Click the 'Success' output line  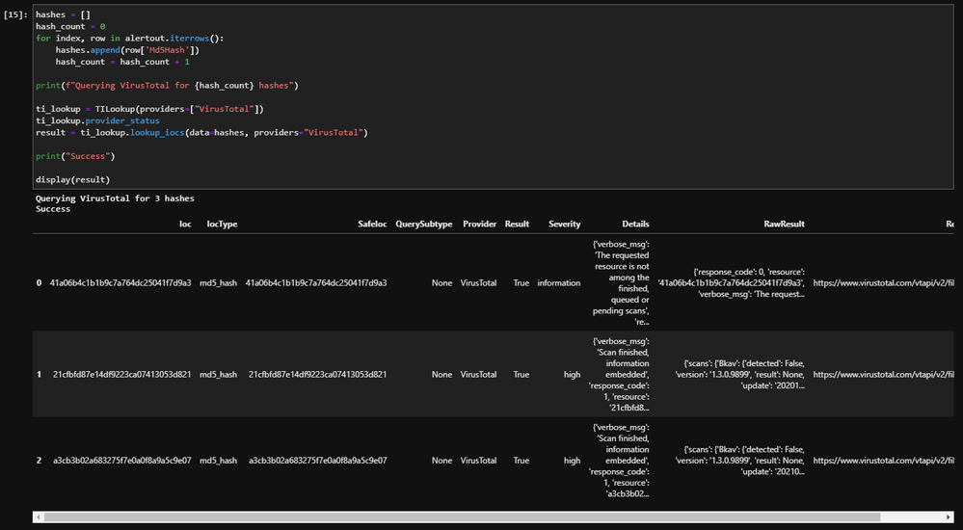click(x=53, y=209)
